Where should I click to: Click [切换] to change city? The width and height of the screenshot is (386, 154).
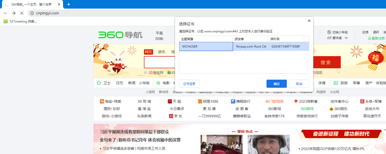click(159, 39)
